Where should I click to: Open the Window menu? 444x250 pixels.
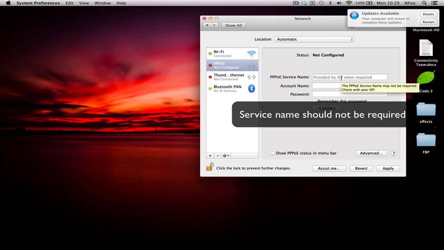click(103, 3)
